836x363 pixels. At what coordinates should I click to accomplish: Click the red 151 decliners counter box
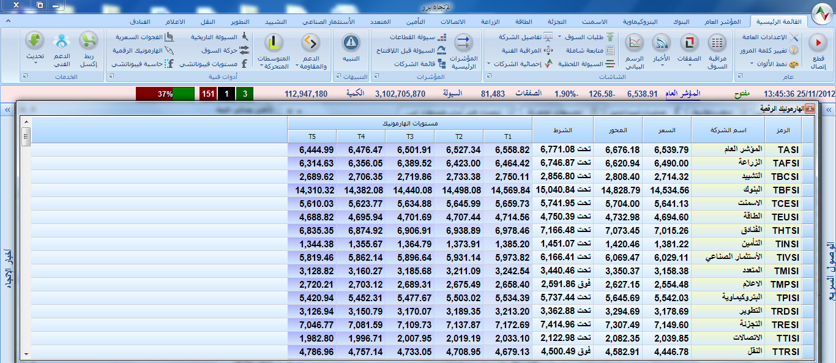(208, 94)
